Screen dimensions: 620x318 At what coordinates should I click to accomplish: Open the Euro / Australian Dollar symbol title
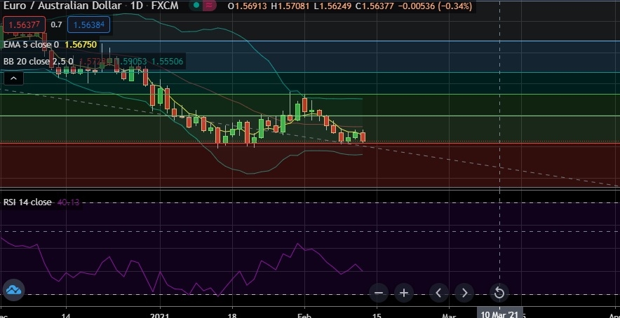(x=56, y=6)
